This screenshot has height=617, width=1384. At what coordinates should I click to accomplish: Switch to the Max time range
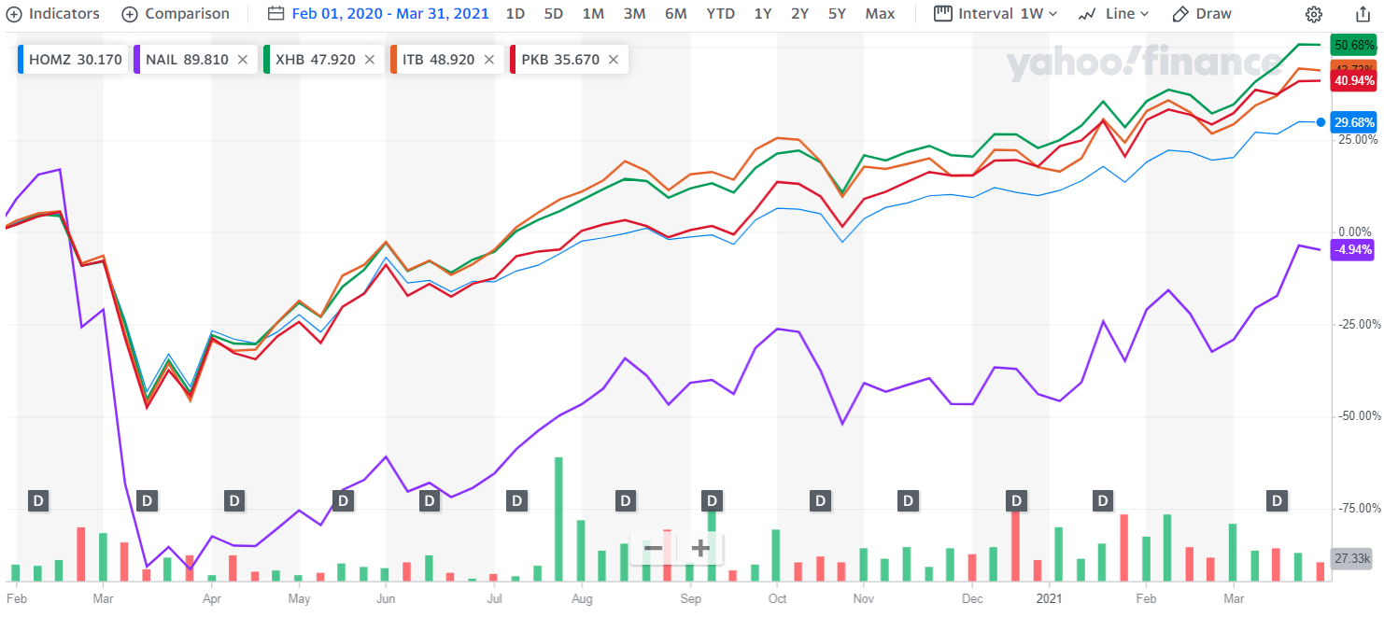(880, 13)
